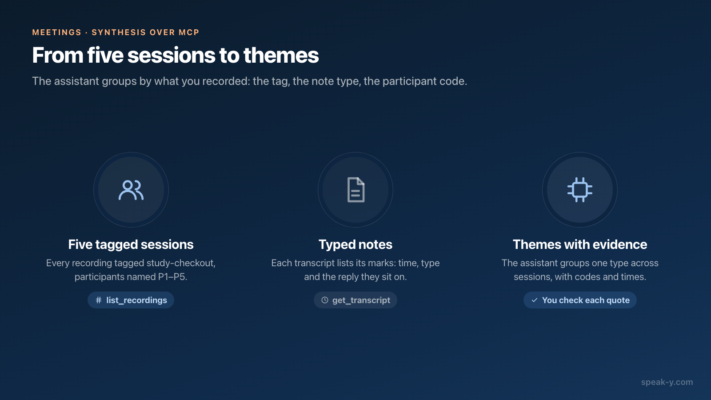This screenshot has height=400, width=711.
Task: Click the checkmark icon beside You check each quote
Action: (x=535, y=300)
